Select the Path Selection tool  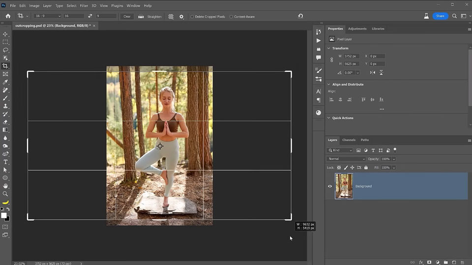coord(5,170)
